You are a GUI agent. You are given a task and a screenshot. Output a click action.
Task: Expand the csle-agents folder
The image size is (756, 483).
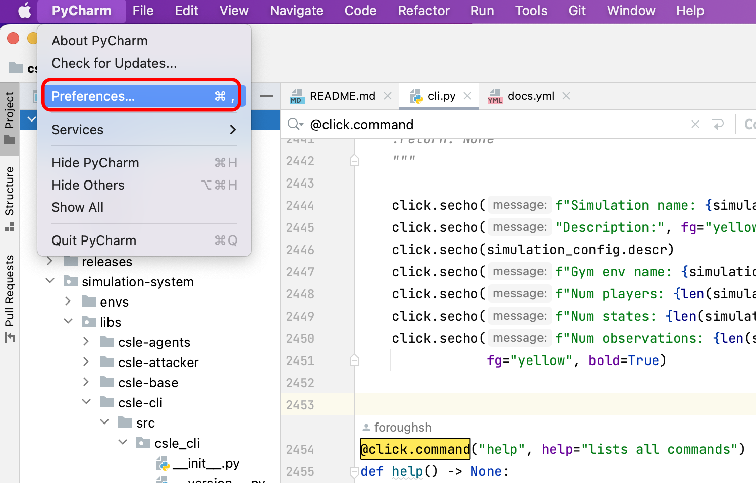pos(86,342)
